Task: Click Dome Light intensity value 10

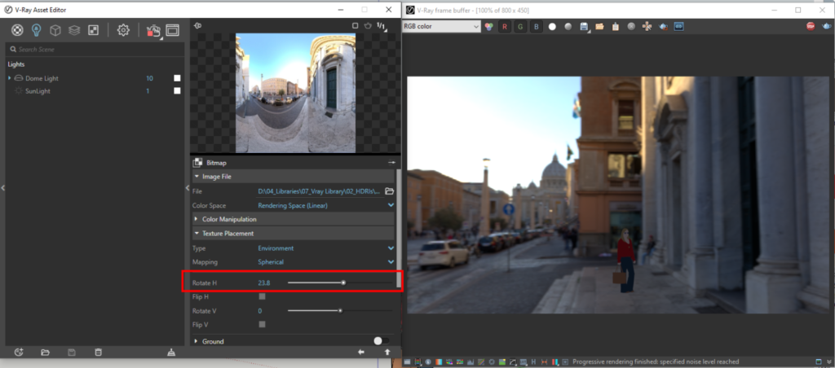Action: coord(150,78)
